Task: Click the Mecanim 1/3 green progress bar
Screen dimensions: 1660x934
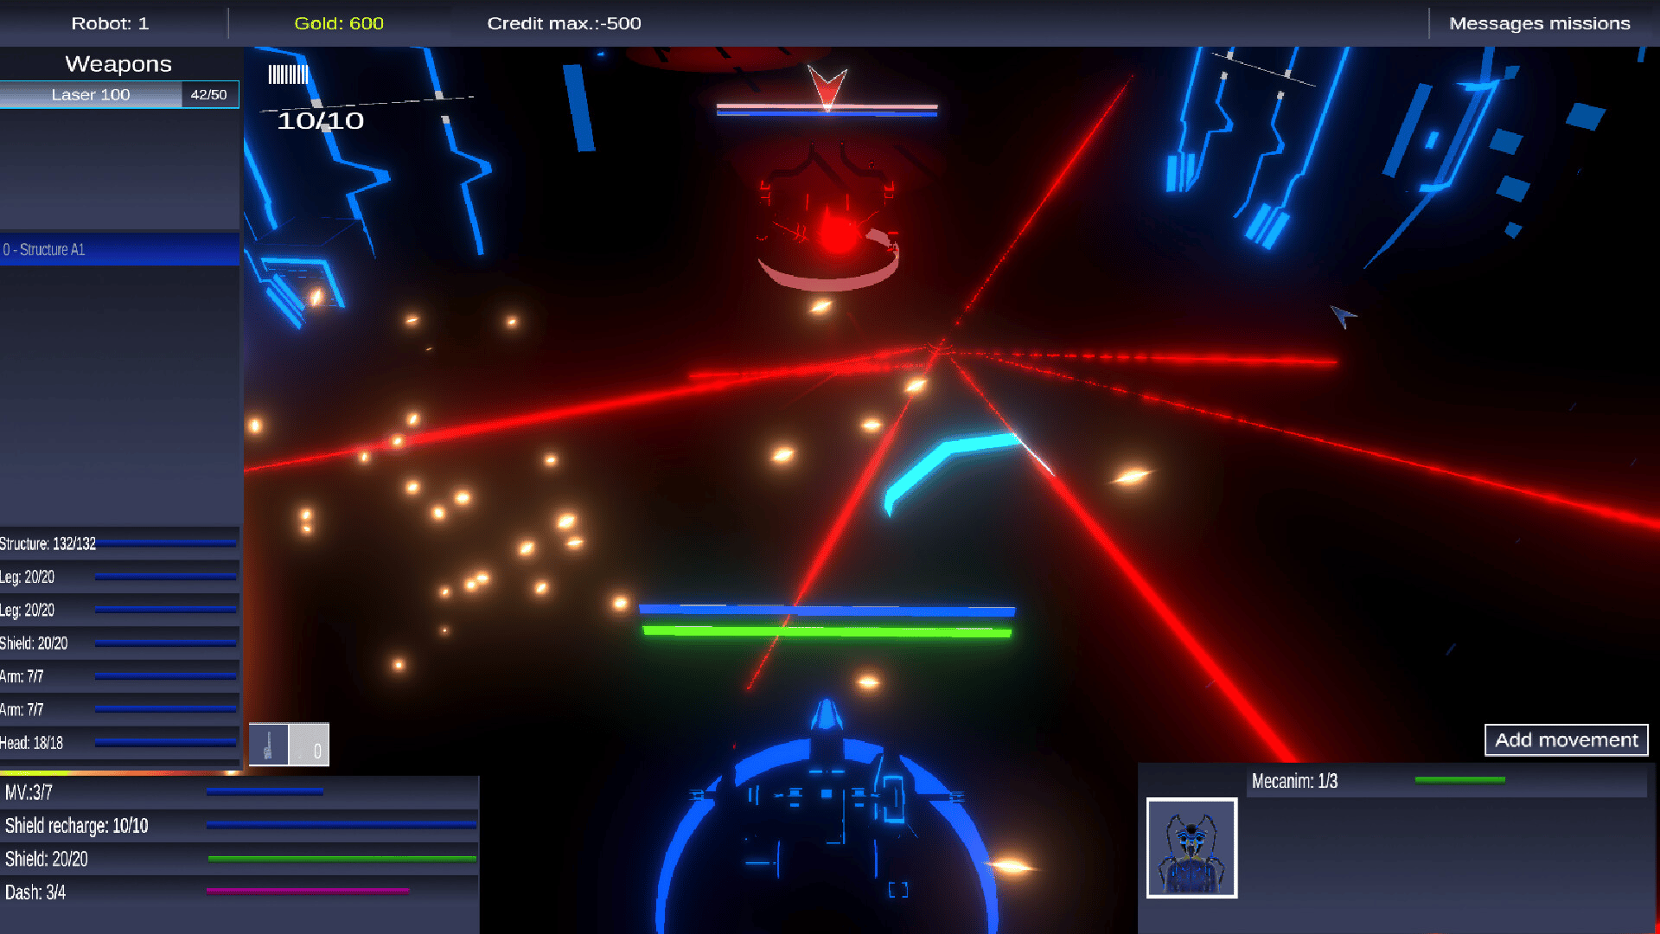Action: [x=1459, y=780]
